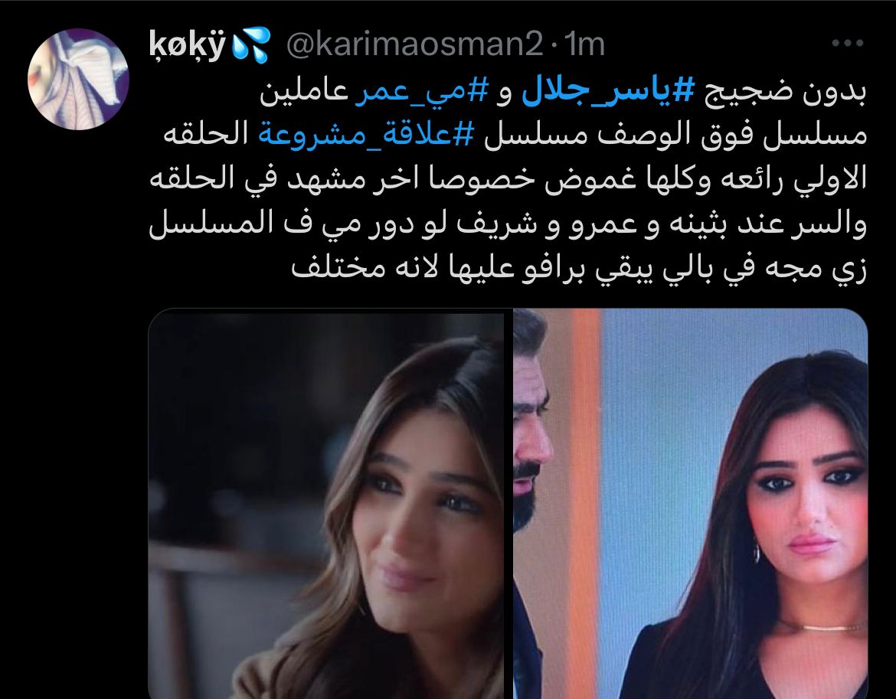
Task: Open the tweet via the 1m timestamp
Action: point(584,44)
